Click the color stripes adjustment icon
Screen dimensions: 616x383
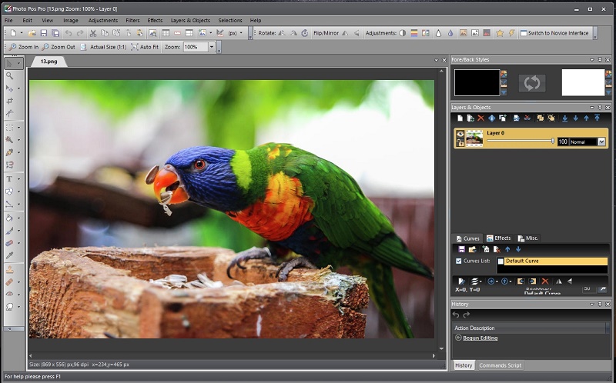tap(414, 33)
